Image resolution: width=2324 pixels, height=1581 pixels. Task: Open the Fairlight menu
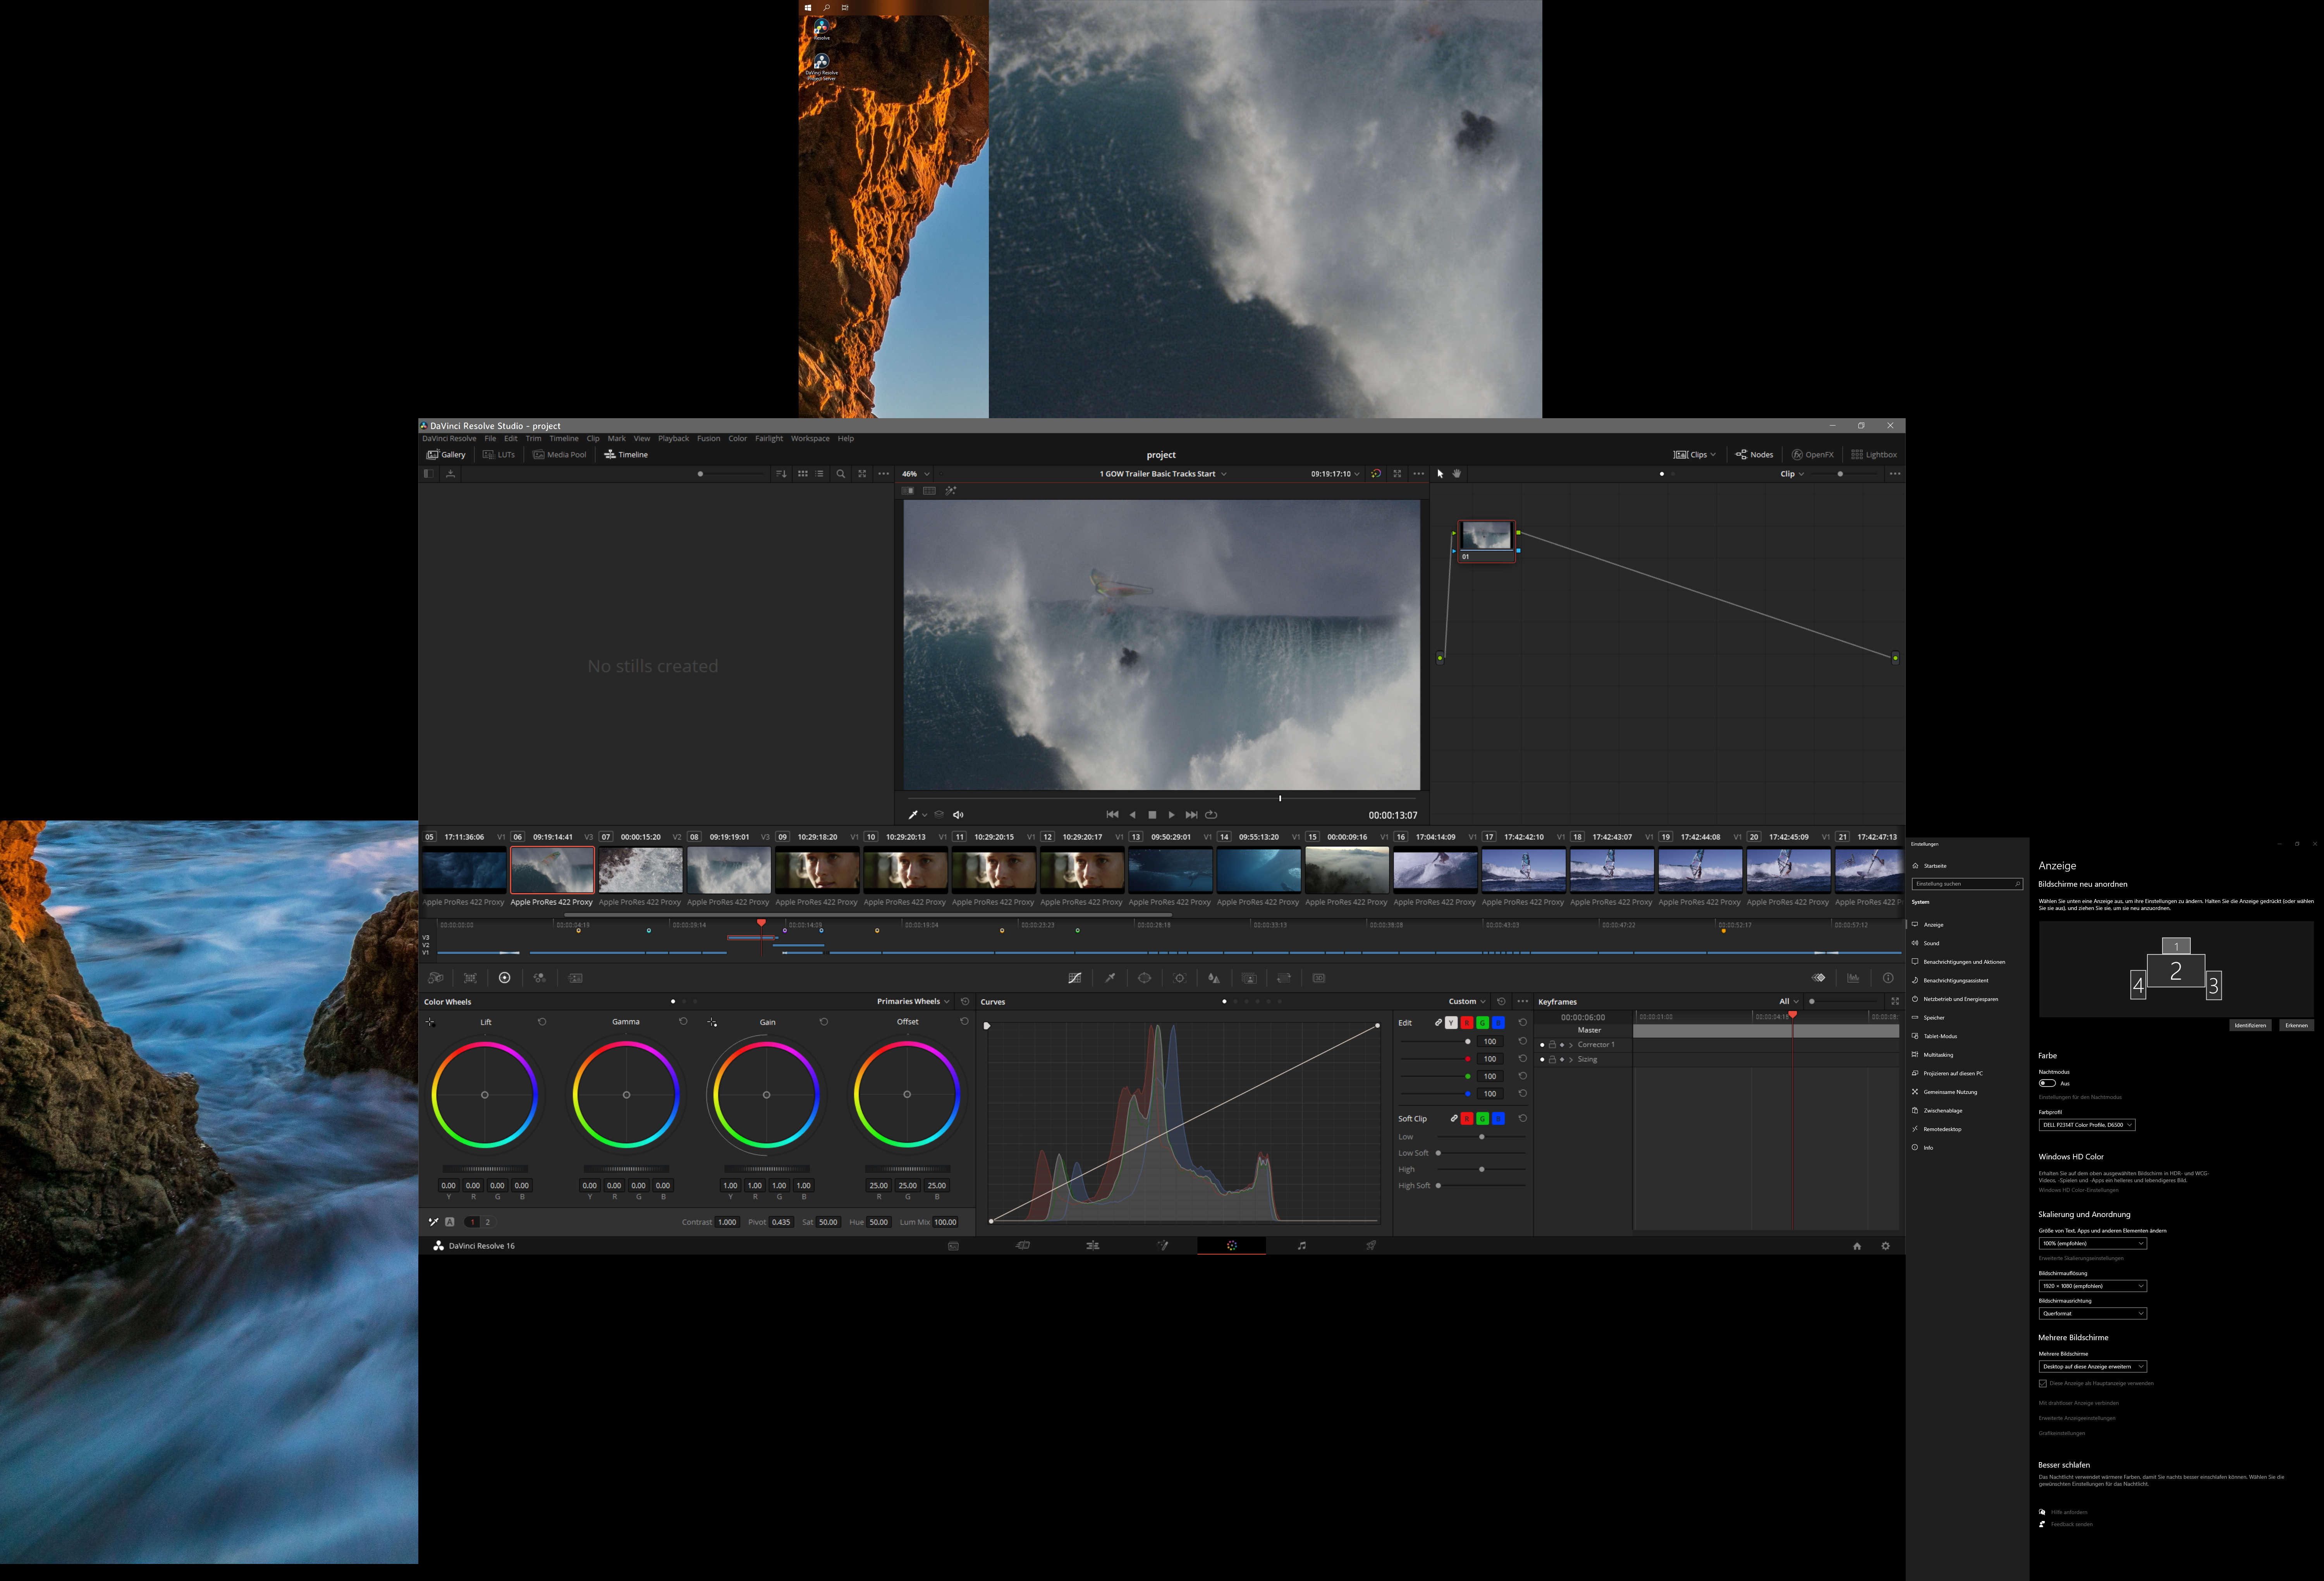tap(769, 439)
